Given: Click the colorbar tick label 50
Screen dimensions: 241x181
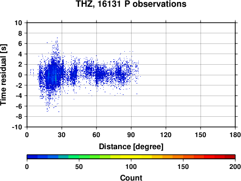Looking at the screenshot, I should pos(79,167).
